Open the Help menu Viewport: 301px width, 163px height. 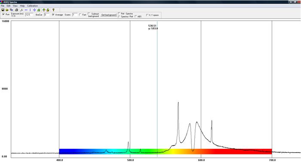22,6
